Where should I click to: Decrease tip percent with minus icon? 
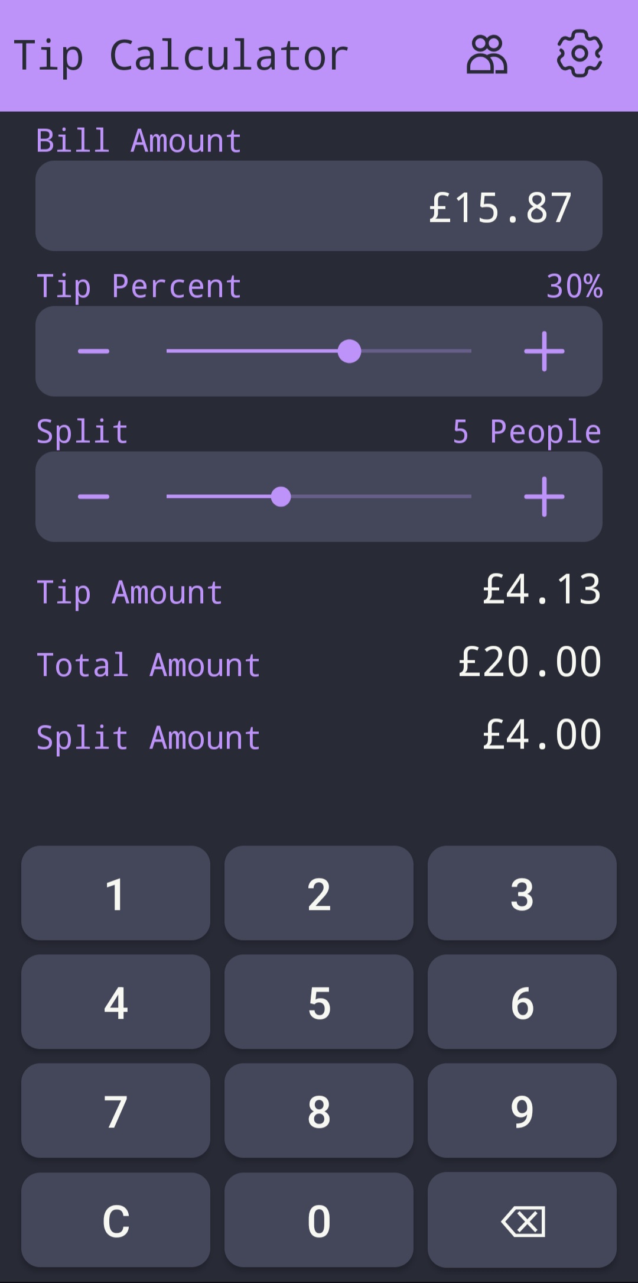[94, 351]
